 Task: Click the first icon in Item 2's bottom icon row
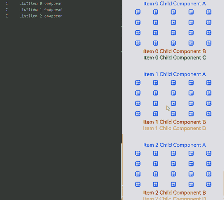pyautogui.click(x=138, y=184)
